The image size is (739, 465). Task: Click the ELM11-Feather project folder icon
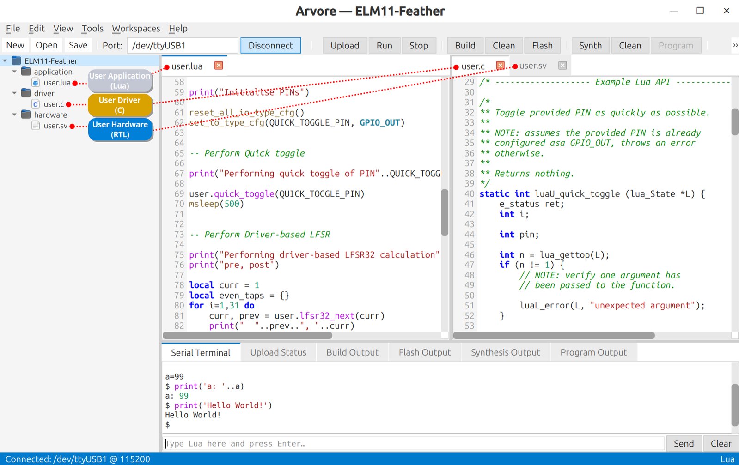tap(17, 60)
